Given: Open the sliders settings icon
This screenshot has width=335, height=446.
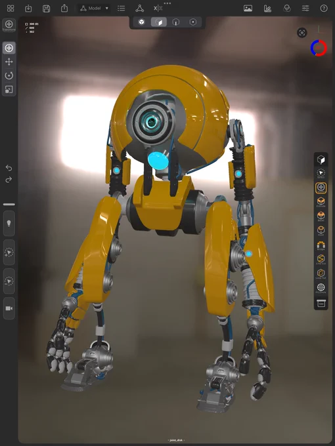Looking at the screenshot, I should (x=305, y=9).
